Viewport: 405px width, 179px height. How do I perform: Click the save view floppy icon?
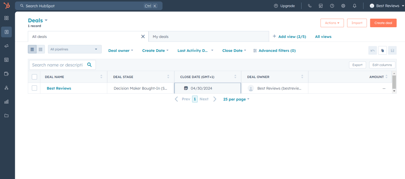pyautogui.click(x=392, y=50)
